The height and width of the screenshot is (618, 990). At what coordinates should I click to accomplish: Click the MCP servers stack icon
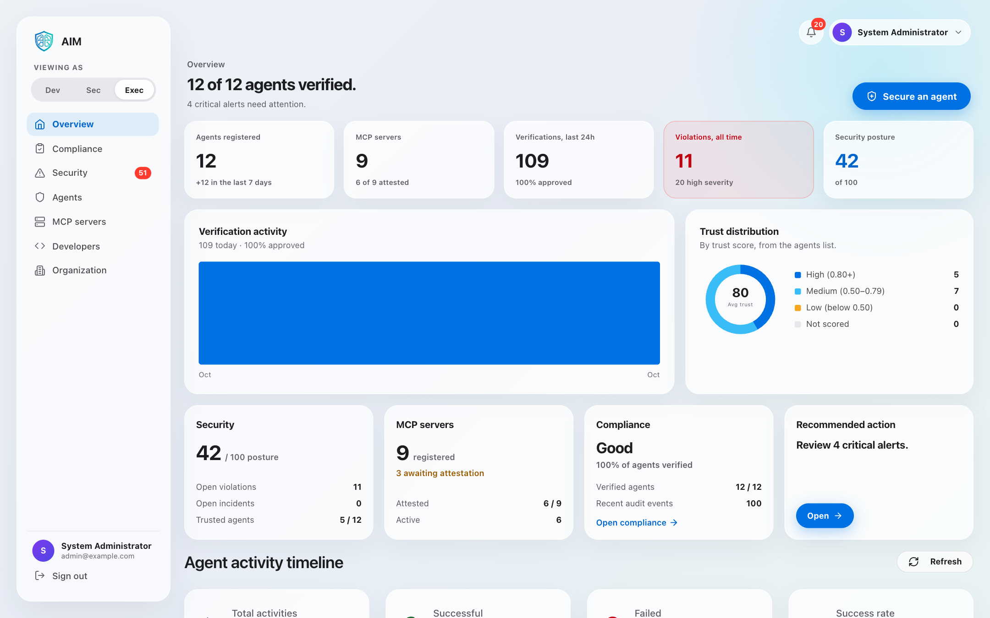point(40,222)
